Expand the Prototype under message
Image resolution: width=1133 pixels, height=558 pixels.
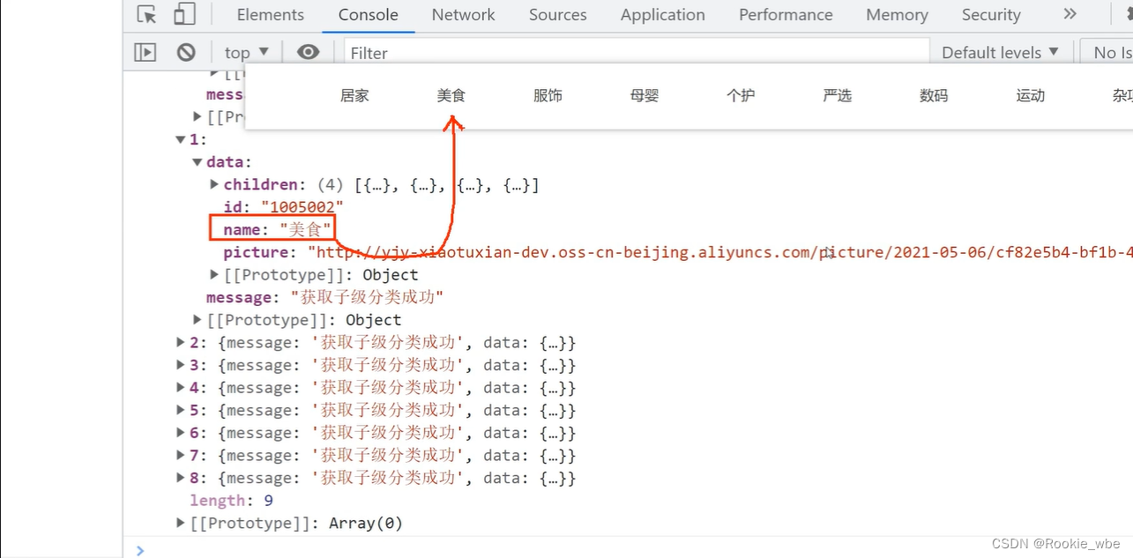click(x=198, y=320)
